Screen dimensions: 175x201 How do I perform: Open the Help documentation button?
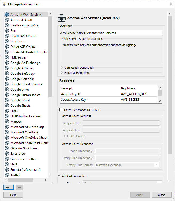(x=13, y=195)
